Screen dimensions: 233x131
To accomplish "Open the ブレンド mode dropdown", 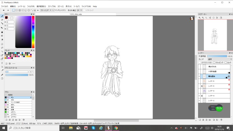I will point(220,59).
